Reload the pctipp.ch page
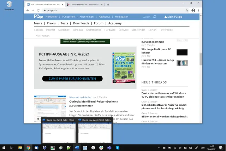226x151 pixels. tap(38, 10)
